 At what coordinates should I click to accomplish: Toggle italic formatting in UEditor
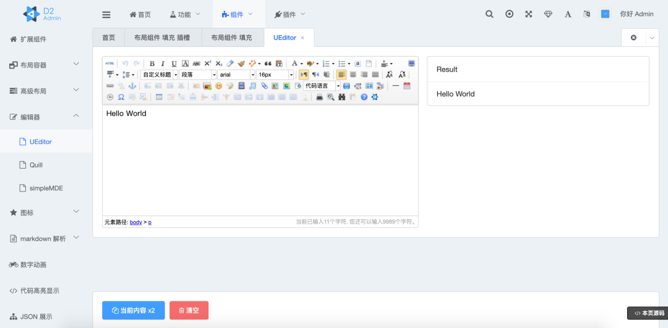[163, 64]
